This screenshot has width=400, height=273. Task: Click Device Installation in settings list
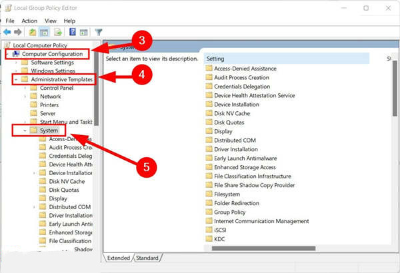[x=237, y=105]
